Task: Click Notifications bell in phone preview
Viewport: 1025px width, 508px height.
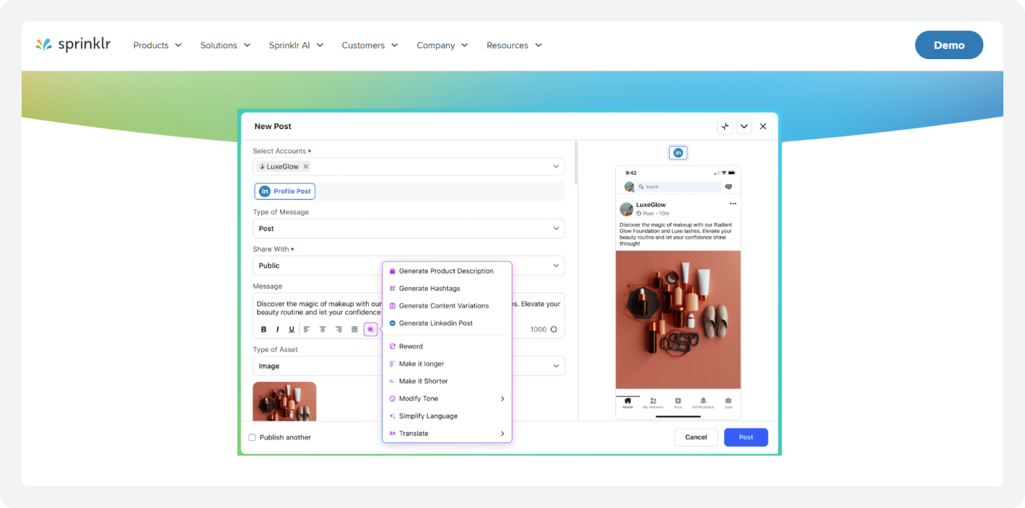Action: click(703, 403)
